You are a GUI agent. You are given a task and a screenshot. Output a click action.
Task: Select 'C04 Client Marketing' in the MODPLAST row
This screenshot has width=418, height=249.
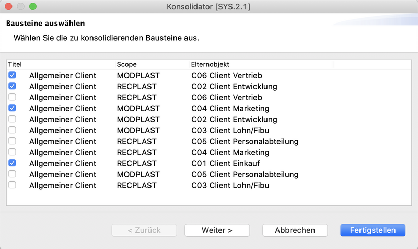(x=230, y=108)
